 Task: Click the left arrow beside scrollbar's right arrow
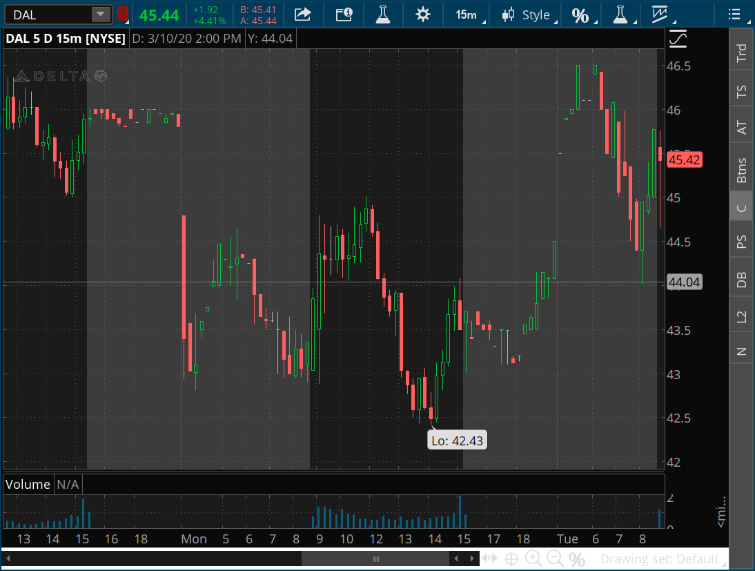pyautogui.click(x=456, y=559)
